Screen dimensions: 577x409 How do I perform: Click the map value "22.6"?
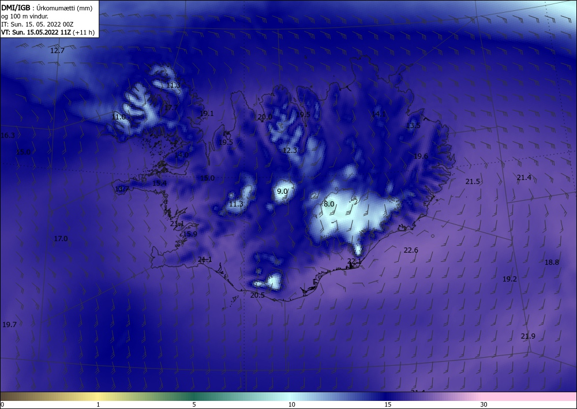tap(411, 250)
